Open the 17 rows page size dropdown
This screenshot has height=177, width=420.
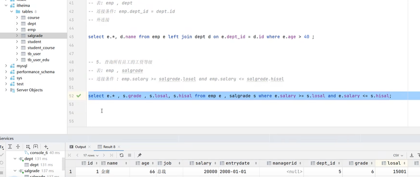click(x=91, y=155)
